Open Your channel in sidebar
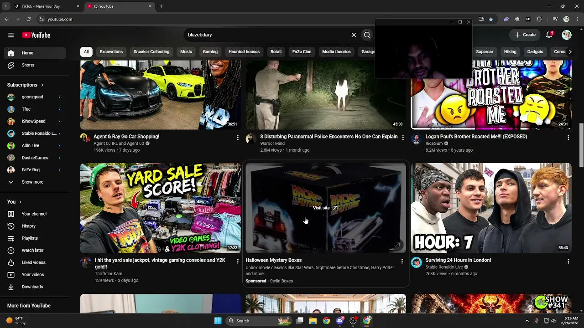Viewport: 584px width, 328px height. (35, 214)
